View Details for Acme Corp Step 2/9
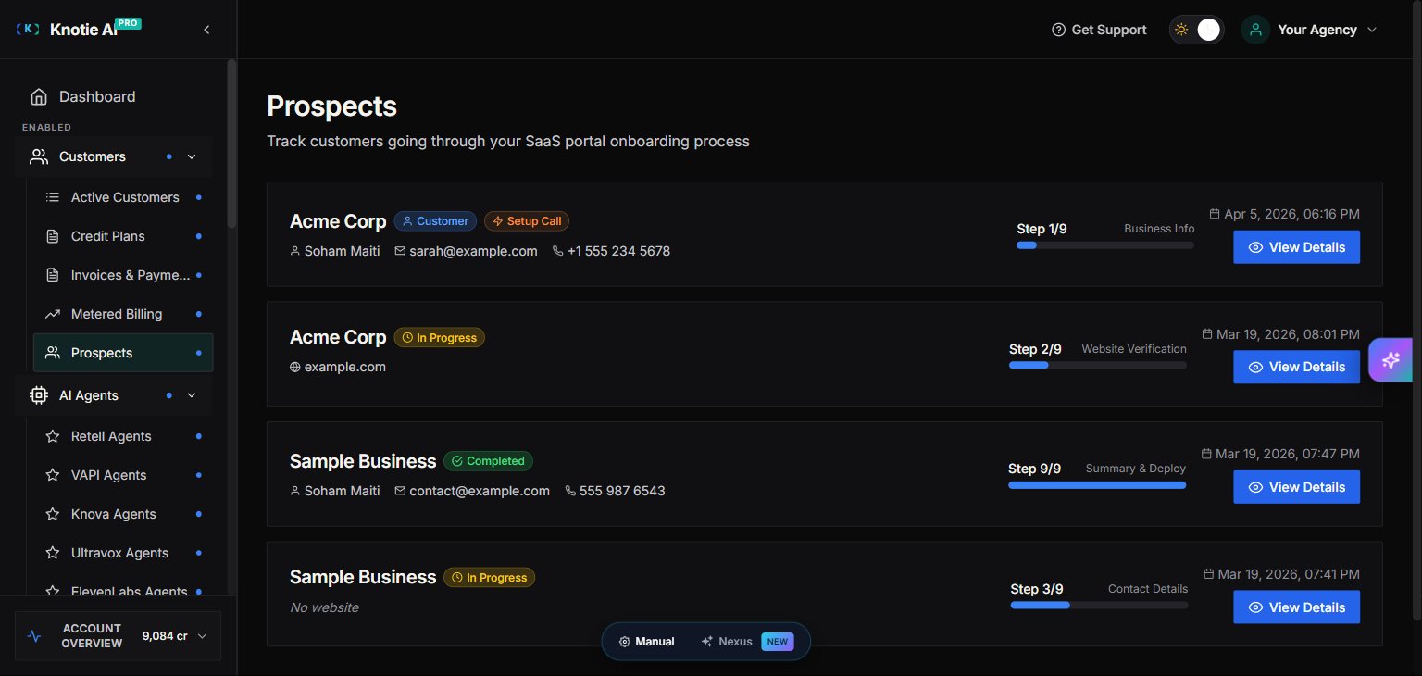 1296,367
